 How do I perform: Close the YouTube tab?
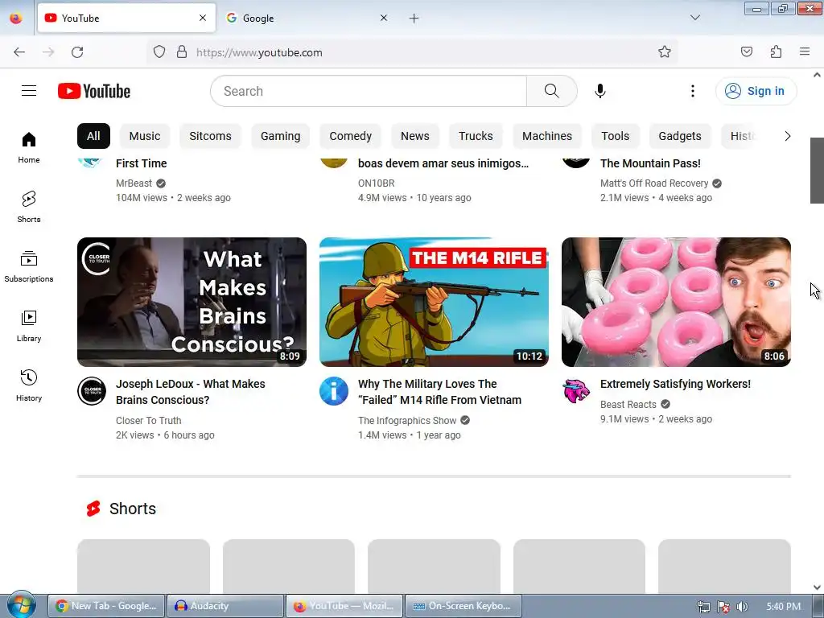[203, 18]
